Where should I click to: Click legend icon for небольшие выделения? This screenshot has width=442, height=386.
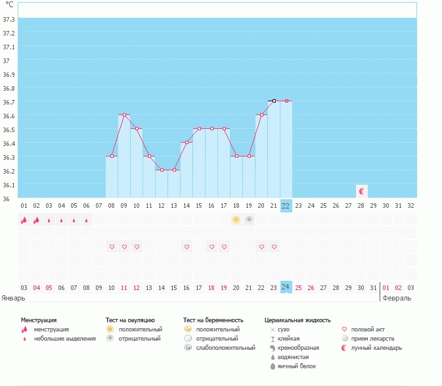(x=24, y=339)
